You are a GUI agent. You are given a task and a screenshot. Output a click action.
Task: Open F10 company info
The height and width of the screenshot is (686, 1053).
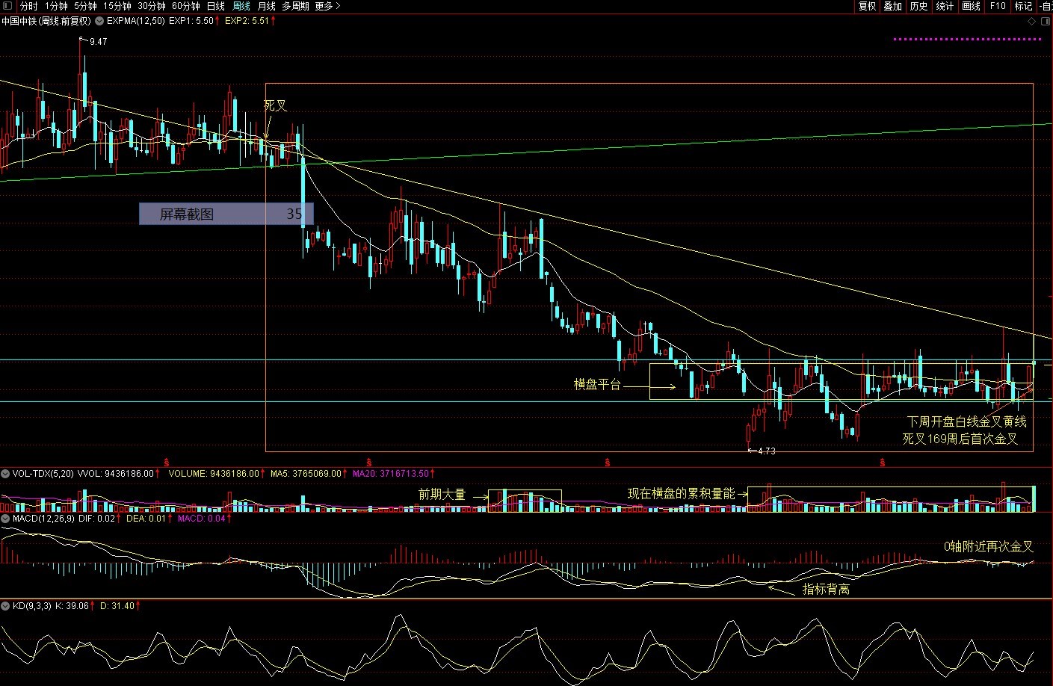998,6
